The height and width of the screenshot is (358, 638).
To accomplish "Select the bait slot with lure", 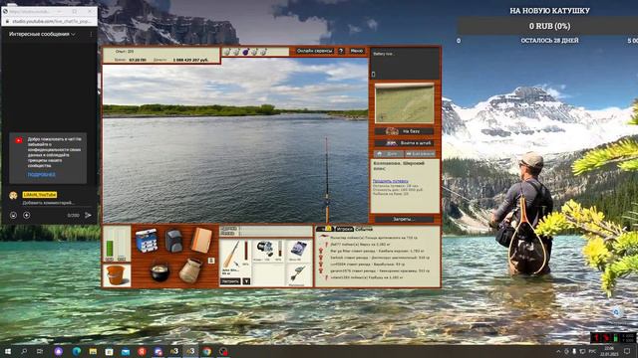I will pyautogui.click(x=298, y=274).
